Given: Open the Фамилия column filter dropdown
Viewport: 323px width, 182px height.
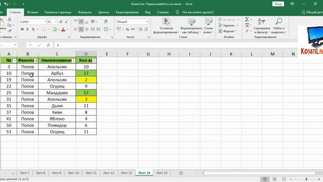Looking at the screenshot, I should point(36,61).
